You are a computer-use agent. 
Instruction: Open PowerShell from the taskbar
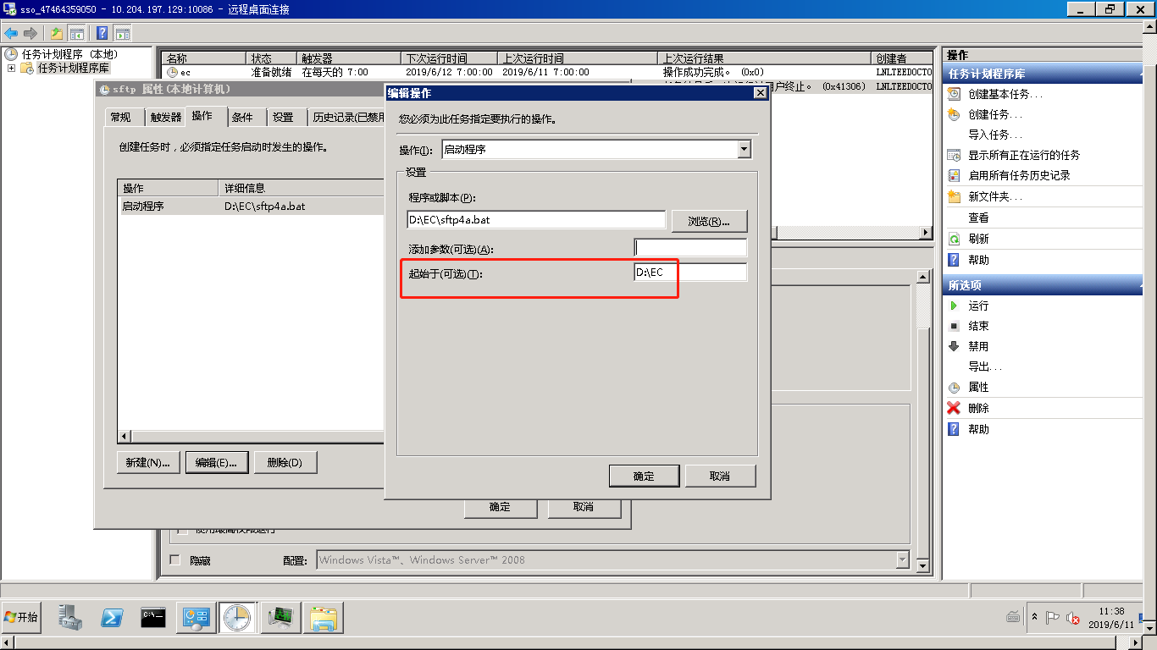(x=112, y=618)
